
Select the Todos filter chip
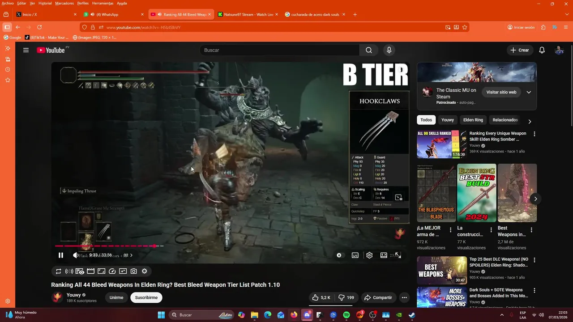pyautogui.click(x=426, y=120)
